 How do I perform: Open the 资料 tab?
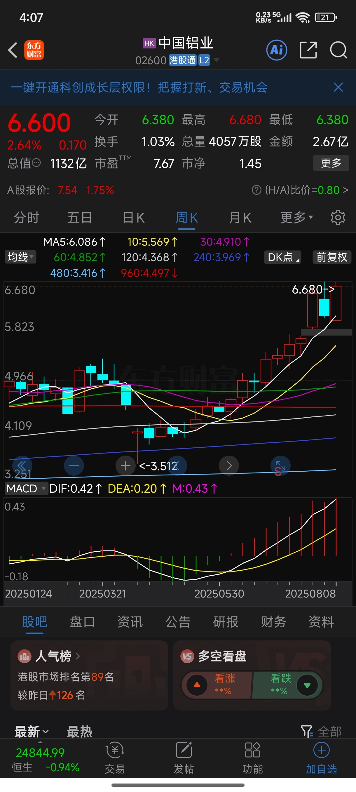coord(321,621)
